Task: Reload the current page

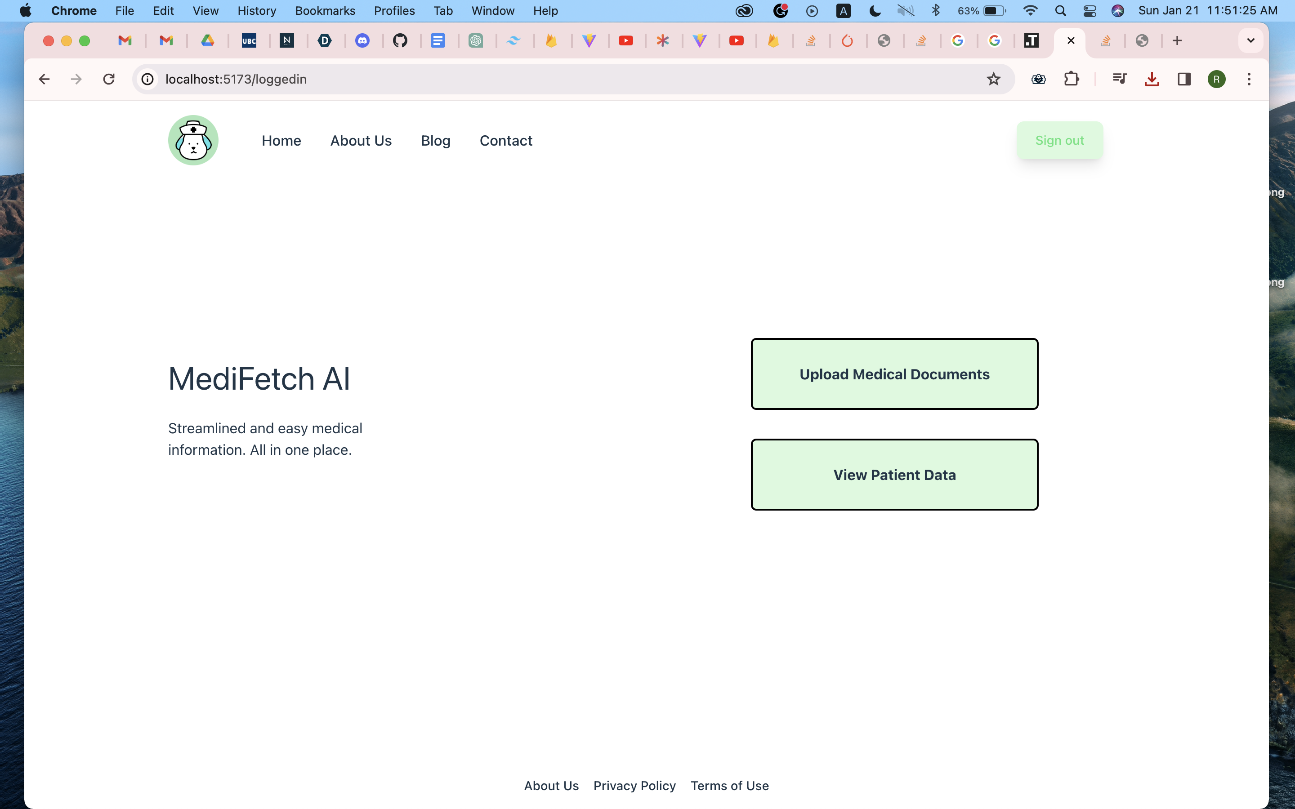Action: (x=109, y=79)
